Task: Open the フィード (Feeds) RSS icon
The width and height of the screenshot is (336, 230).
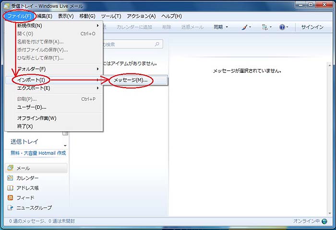Action: point(11,198)
